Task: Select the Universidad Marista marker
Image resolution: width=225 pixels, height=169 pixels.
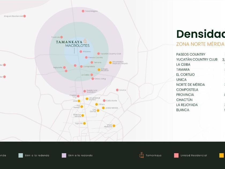Action: (87, 99)
